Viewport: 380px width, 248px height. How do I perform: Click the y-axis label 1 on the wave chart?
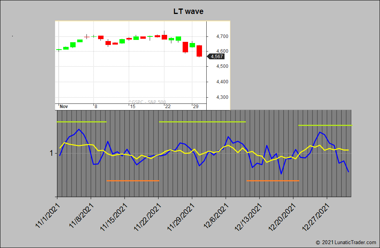[51, 153]
